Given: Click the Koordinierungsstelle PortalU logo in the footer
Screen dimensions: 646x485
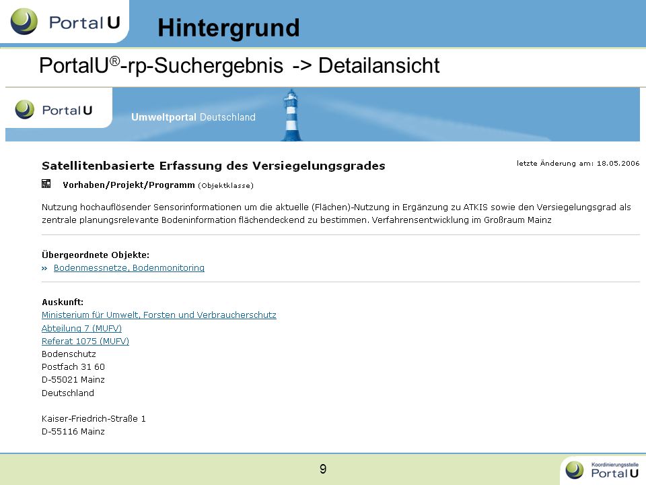Looking at the screenshot, I should coord(602,470).
